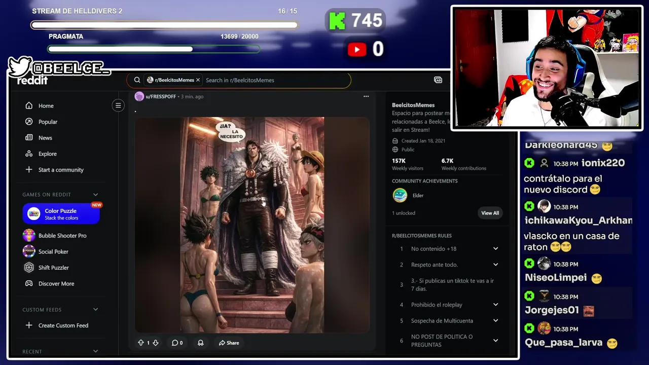Open the BeelcitosMemes community title
This screenshot has width=649, height=365.
point(413,105)
